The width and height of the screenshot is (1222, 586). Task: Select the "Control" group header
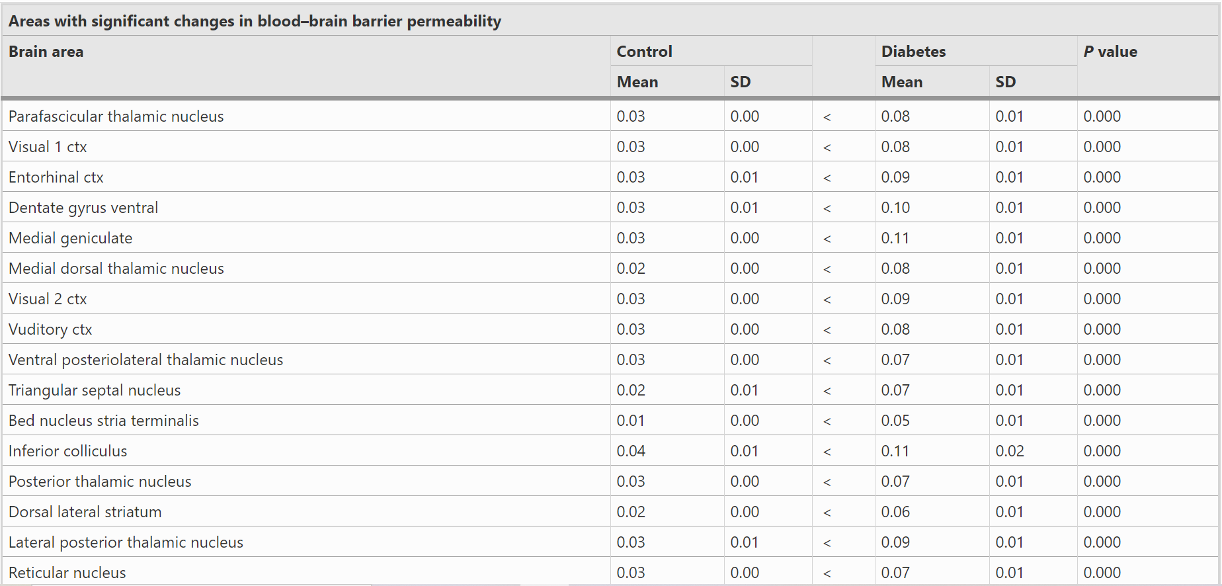pos(644,52)
